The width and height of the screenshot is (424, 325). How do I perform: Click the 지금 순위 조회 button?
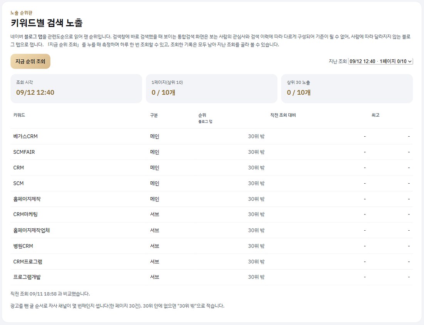point(30,61)
